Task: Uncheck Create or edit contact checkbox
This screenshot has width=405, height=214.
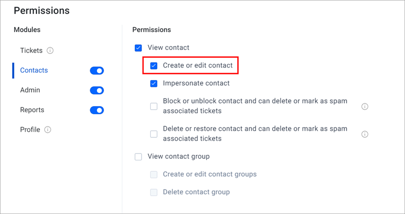Action: point(154,66)
